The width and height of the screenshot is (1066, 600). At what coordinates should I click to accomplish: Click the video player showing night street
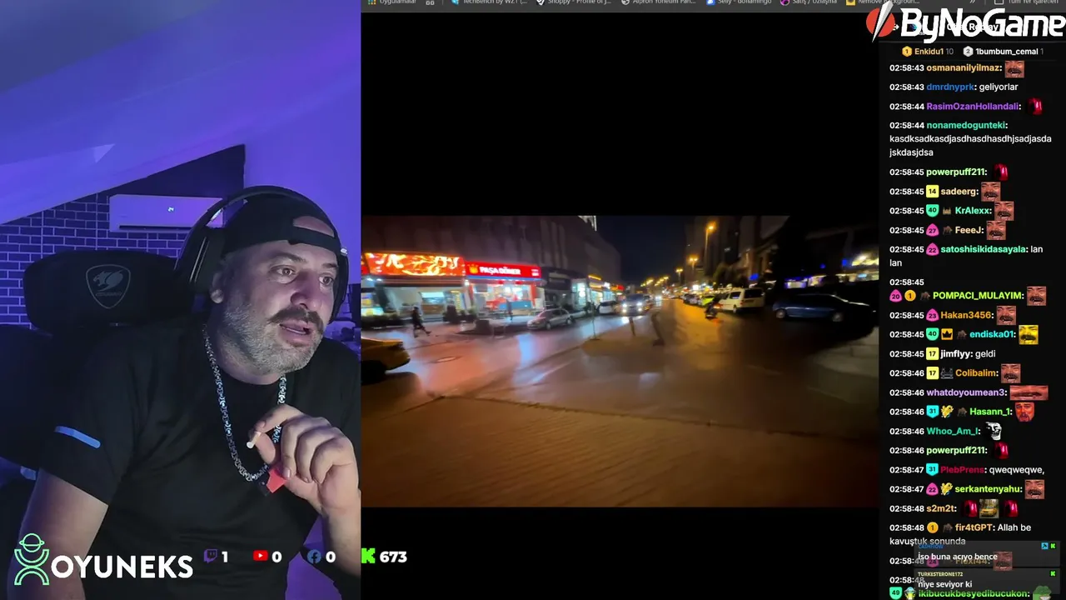coord(620,361)
